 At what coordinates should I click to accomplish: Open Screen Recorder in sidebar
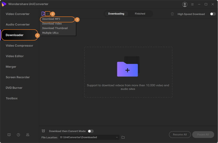(18, 77)
